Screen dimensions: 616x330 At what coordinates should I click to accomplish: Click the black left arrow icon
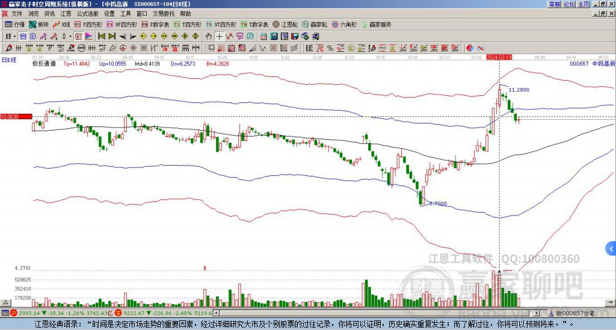(123, 37)
